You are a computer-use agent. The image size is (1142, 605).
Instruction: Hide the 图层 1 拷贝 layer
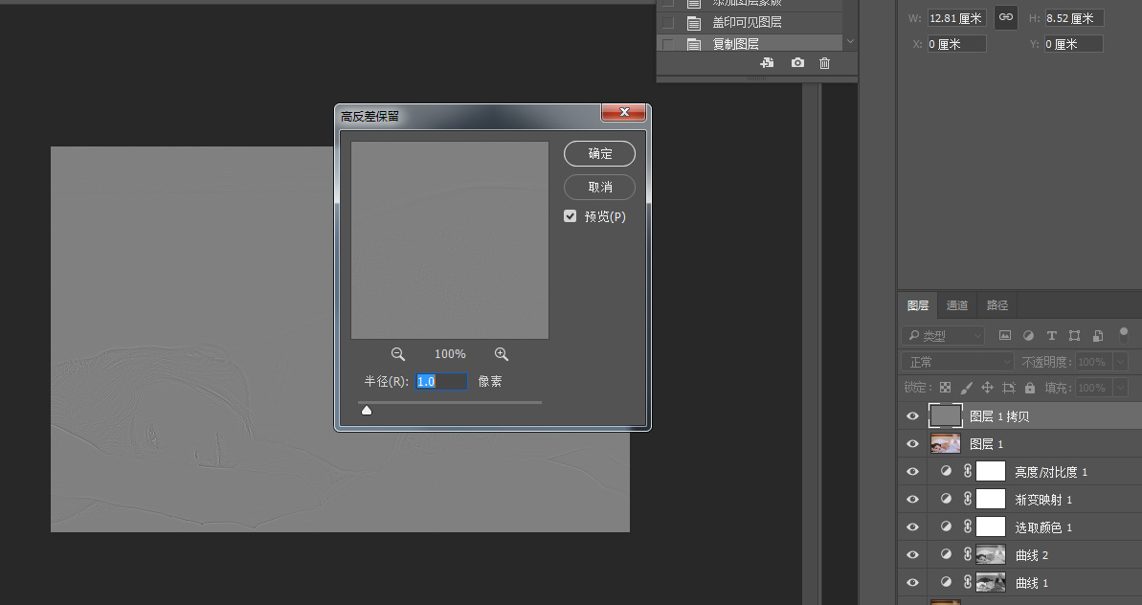(912, 416)
